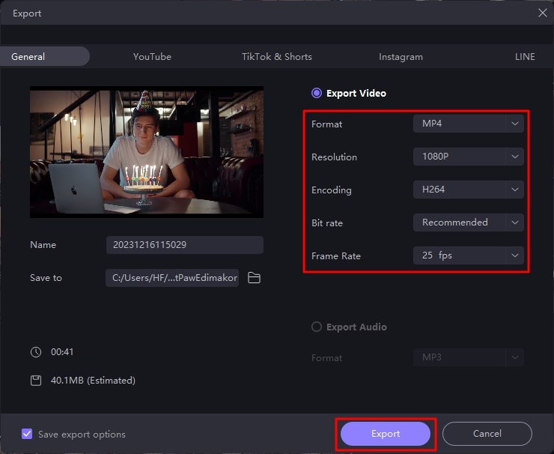
Task: Click the purple Export button
Action: point(386,434)
